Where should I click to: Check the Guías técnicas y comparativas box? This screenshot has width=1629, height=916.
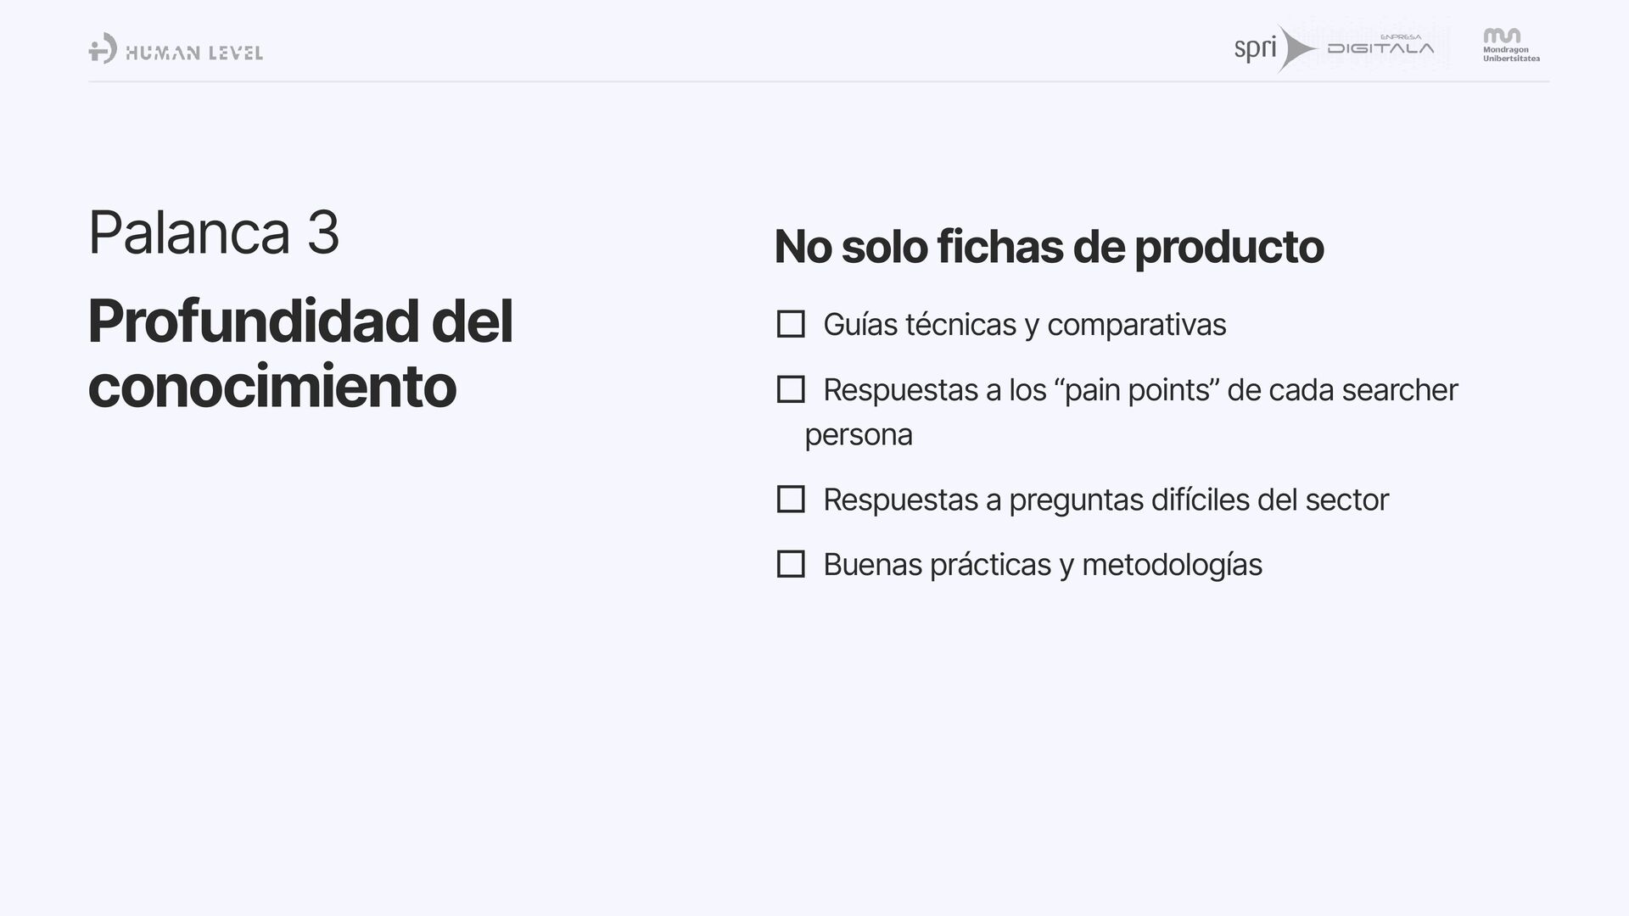coord(791,324)
